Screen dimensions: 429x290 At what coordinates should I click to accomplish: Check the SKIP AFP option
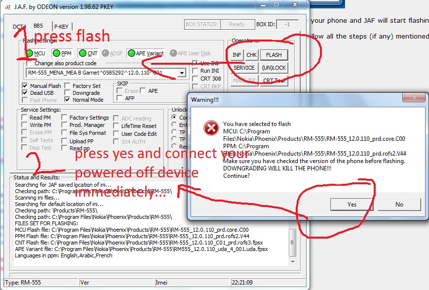119,98
